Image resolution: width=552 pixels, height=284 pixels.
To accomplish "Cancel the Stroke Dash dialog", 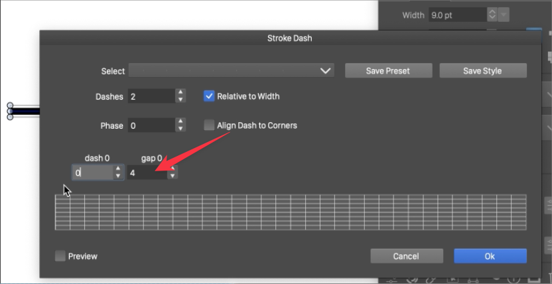I will (406, 256).
